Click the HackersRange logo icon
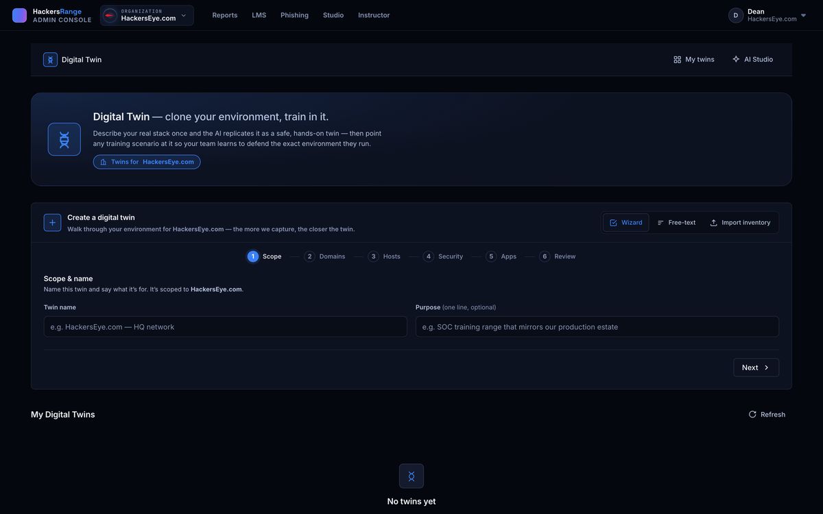This screenshot has height=514, width=823. click(19, 15)
